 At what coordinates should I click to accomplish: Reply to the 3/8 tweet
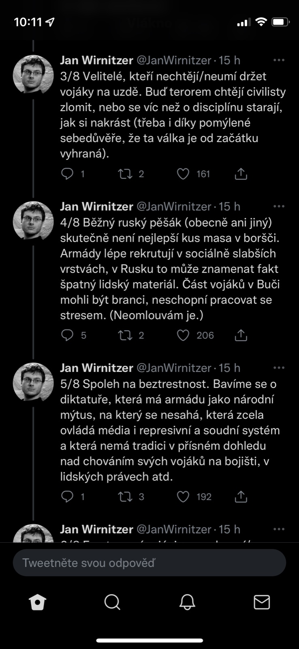point(67,174)
